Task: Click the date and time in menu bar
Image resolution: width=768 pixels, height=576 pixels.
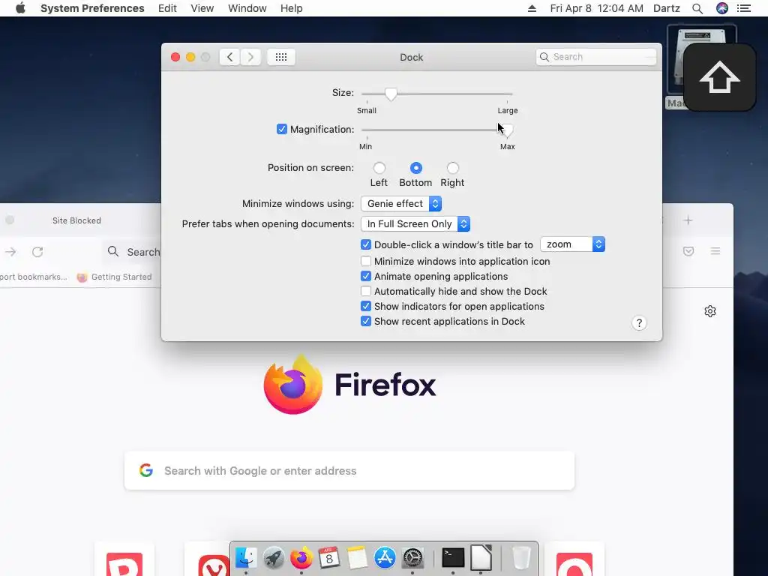Action: tap(596, 8)
